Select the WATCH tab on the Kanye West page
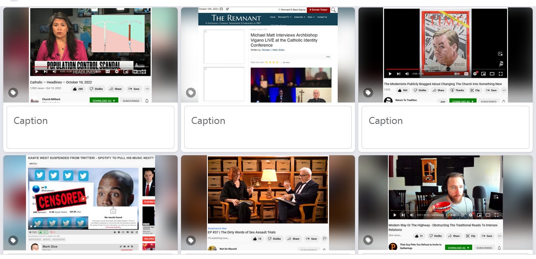This screenshot has height=259, width=536. 33,163
